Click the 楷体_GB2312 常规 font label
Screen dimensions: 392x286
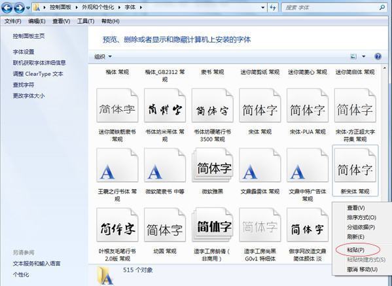click(x=165, y=75)
